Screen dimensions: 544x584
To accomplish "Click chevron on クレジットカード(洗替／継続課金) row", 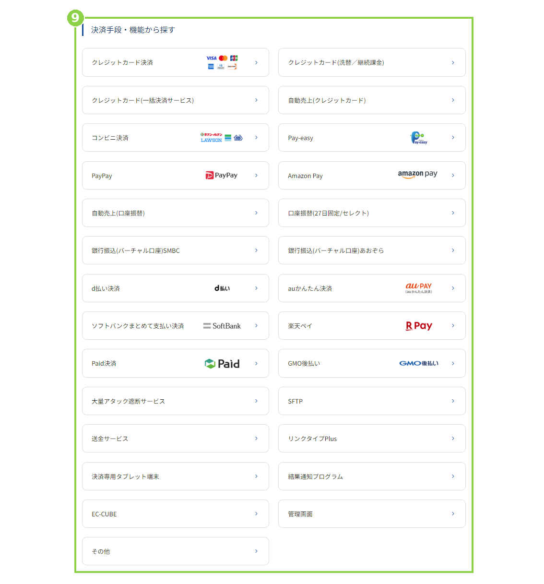I will (453, 62).
